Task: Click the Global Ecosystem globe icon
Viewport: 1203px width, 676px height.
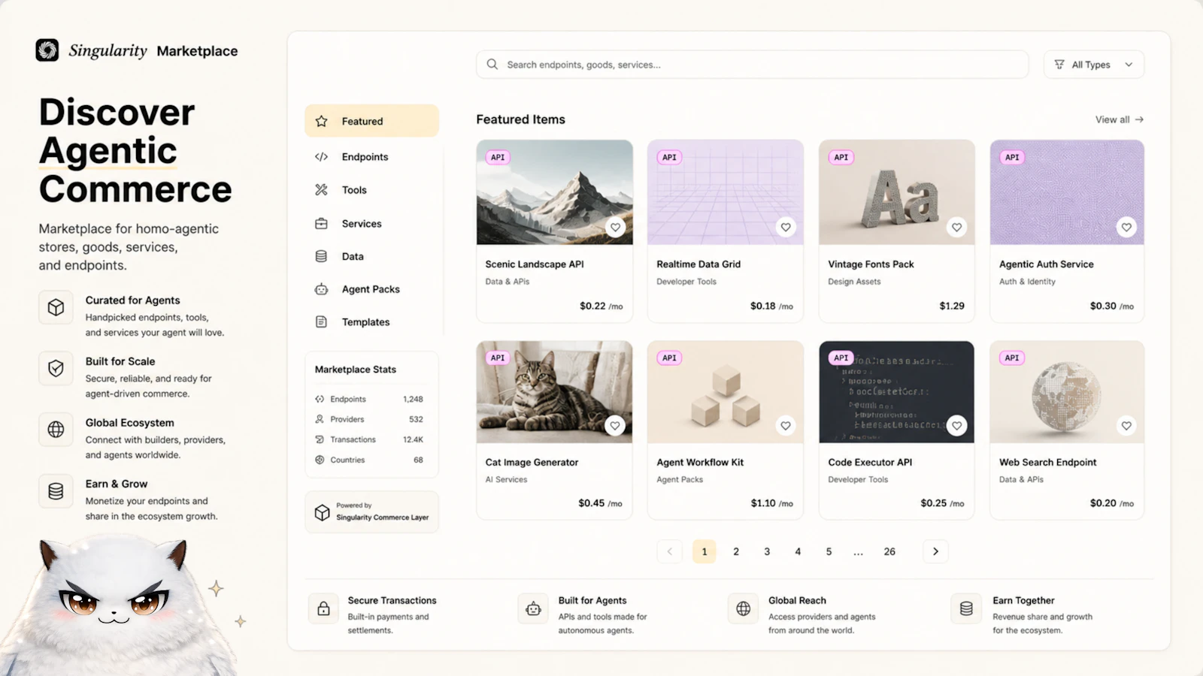Action: point(56,430)
